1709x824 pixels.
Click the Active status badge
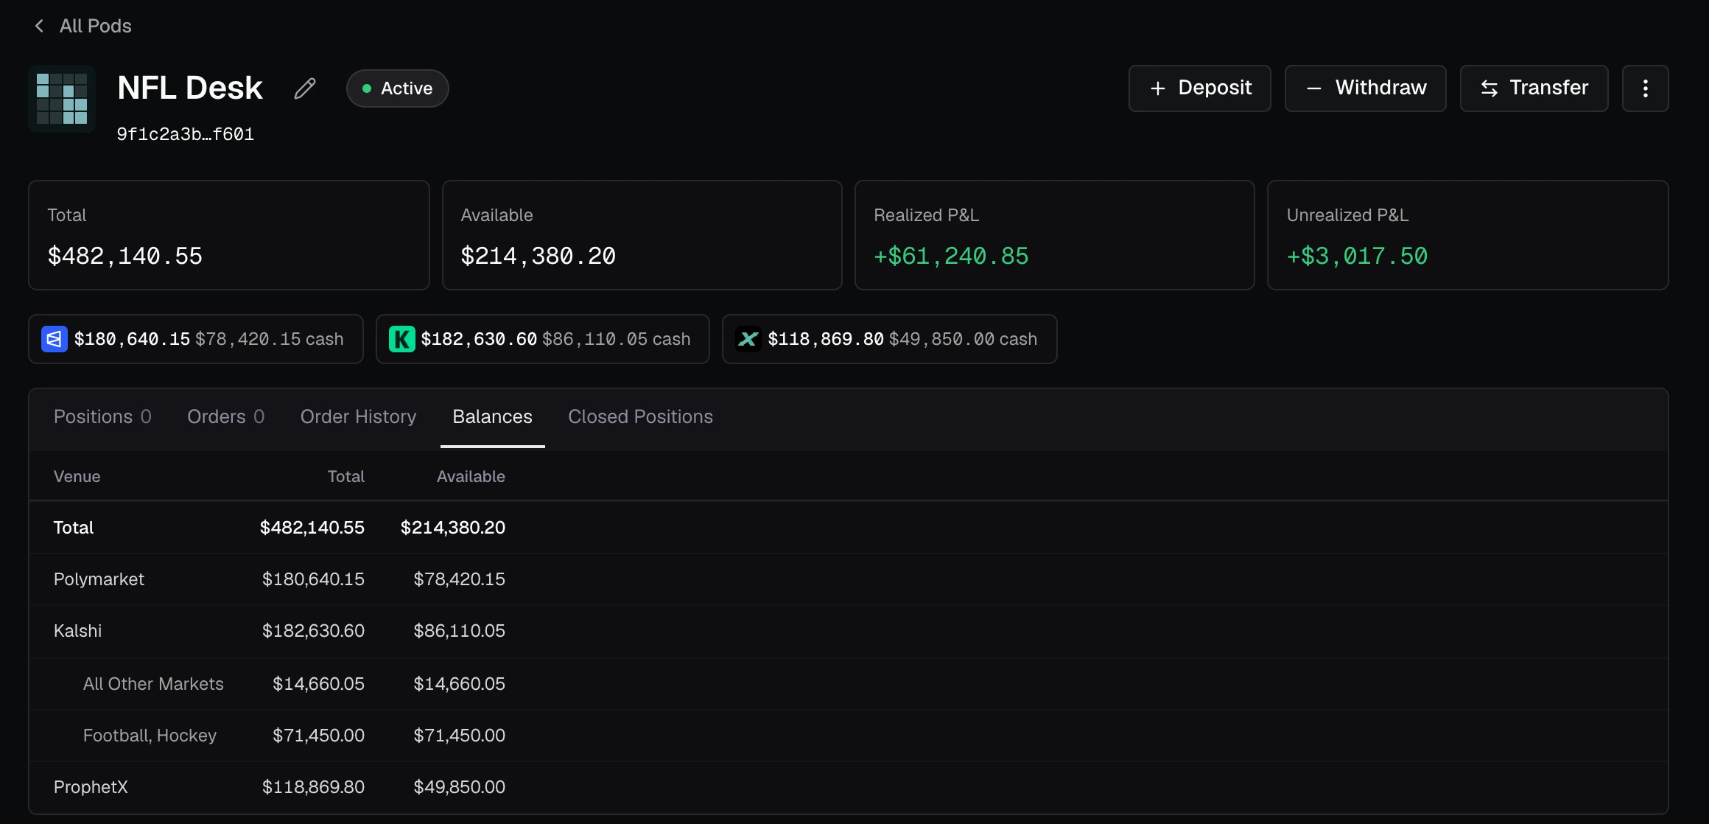398,88
